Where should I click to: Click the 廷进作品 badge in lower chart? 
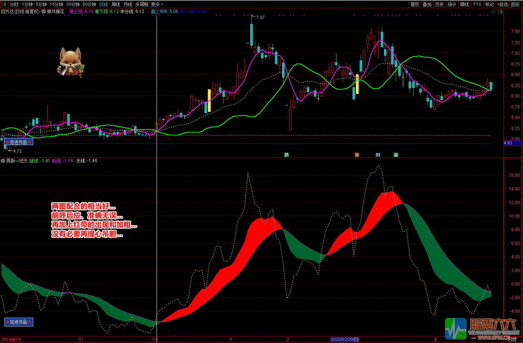point(19,322)
